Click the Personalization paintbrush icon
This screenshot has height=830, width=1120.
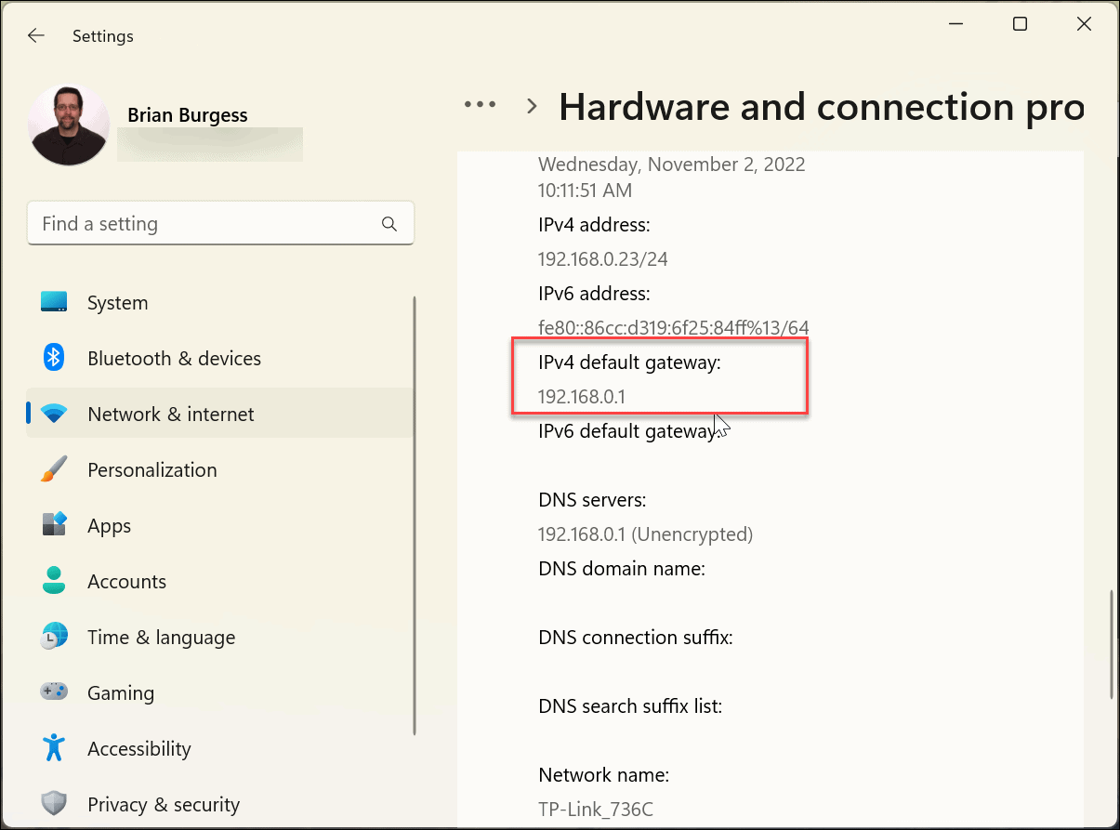tap(54, 468)
